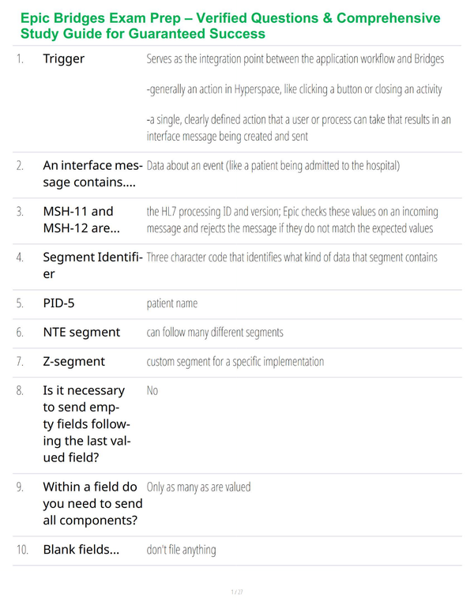Select the 'Z-segment' term
474x613 pixels.
[74, 362]
